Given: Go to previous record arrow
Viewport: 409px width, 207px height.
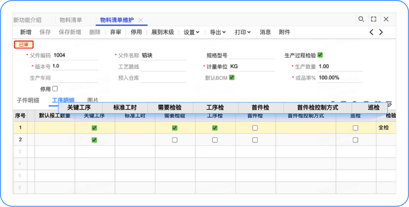Looking at the screenshot, I should 372,32.
